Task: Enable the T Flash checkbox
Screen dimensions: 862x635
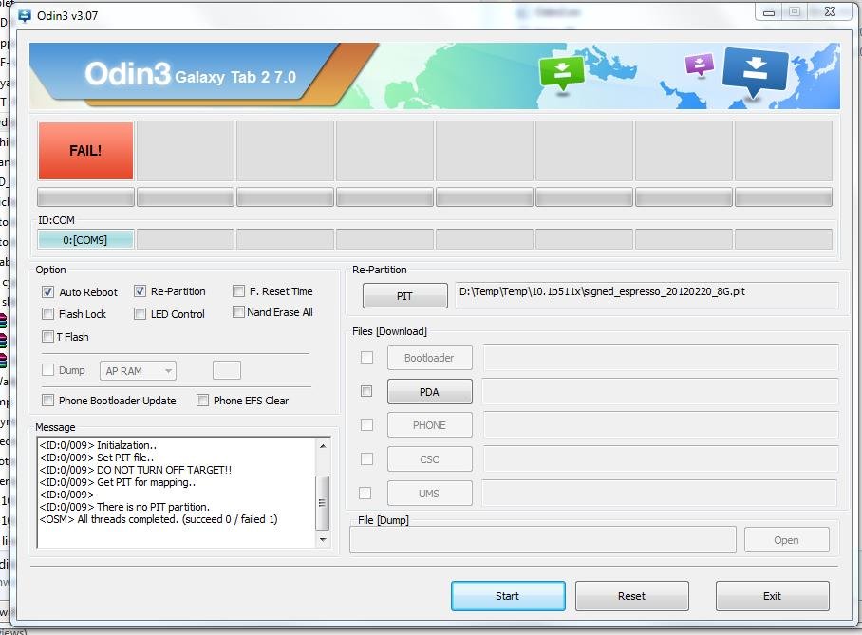Action: [x=47, y=336]
